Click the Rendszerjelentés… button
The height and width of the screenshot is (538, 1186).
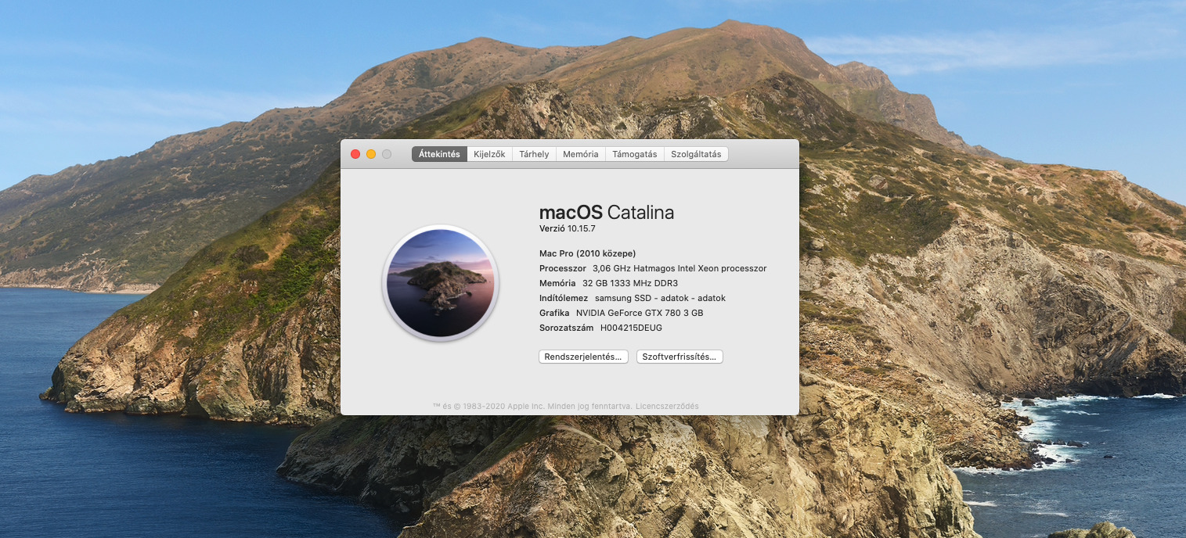(584, 357)
